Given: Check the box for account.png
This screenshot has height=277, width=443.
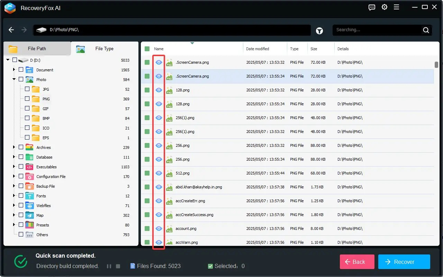Looking at the screenshot, I should [x=147, y=229].
